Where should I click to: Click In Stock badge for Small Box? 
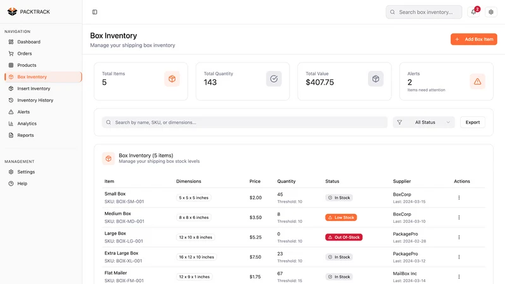point(339,198)
